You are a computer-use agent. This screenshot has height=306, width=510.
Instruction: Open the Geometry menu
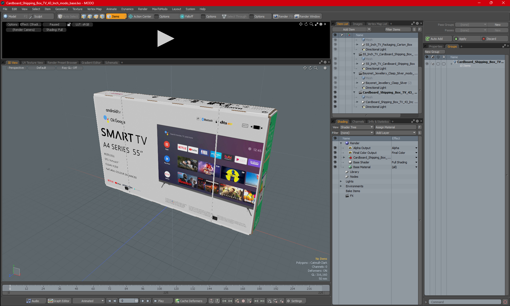[61, 9]
